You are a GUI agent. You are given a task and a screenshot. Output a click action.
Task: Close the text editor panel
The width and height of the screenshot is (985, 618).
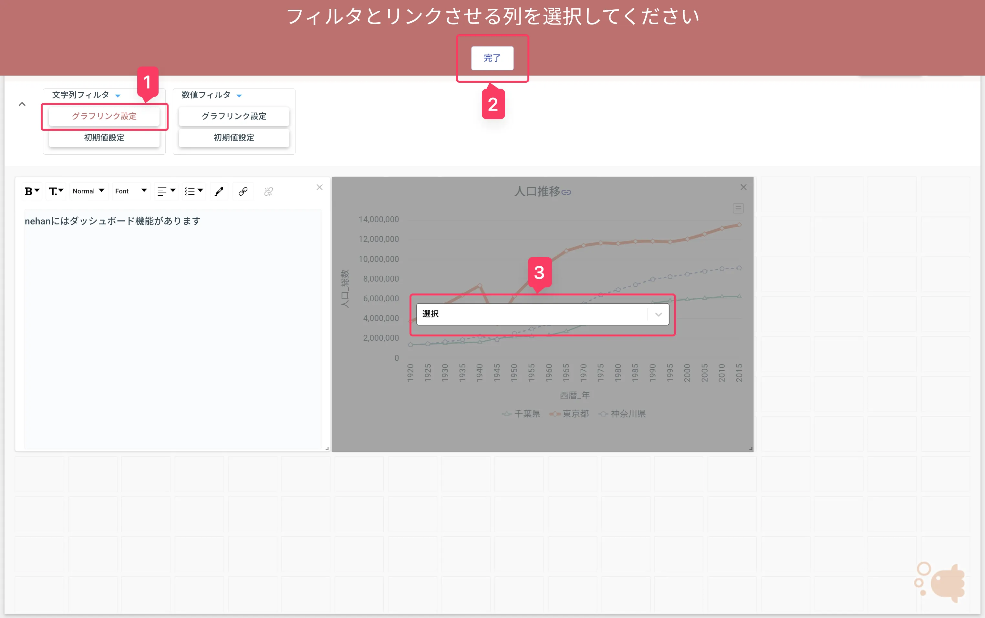click(320, 187)
